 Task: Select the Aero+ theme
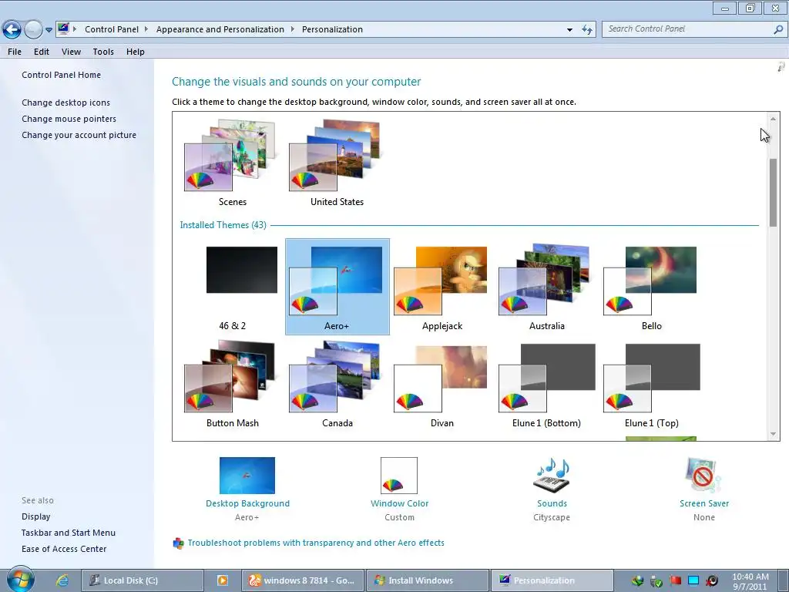[337, 287]
